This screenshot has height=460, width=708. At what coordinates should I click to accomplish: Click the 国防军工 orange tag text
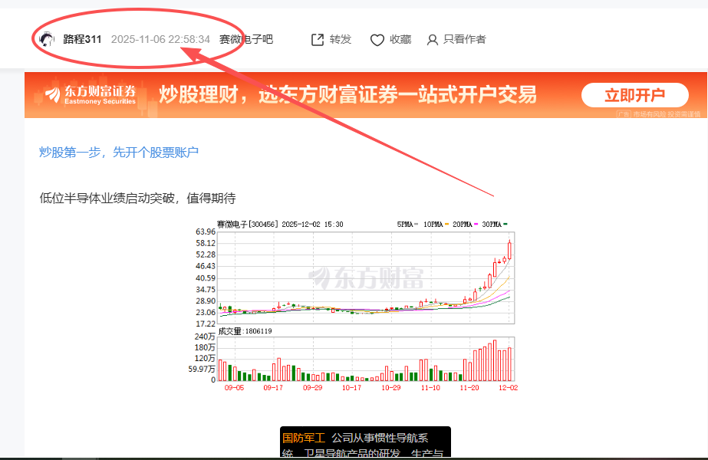click(x=304, y=438)
